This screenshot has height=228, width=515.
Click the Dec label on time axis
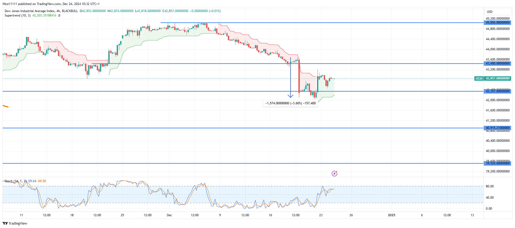tap(169, 215)
